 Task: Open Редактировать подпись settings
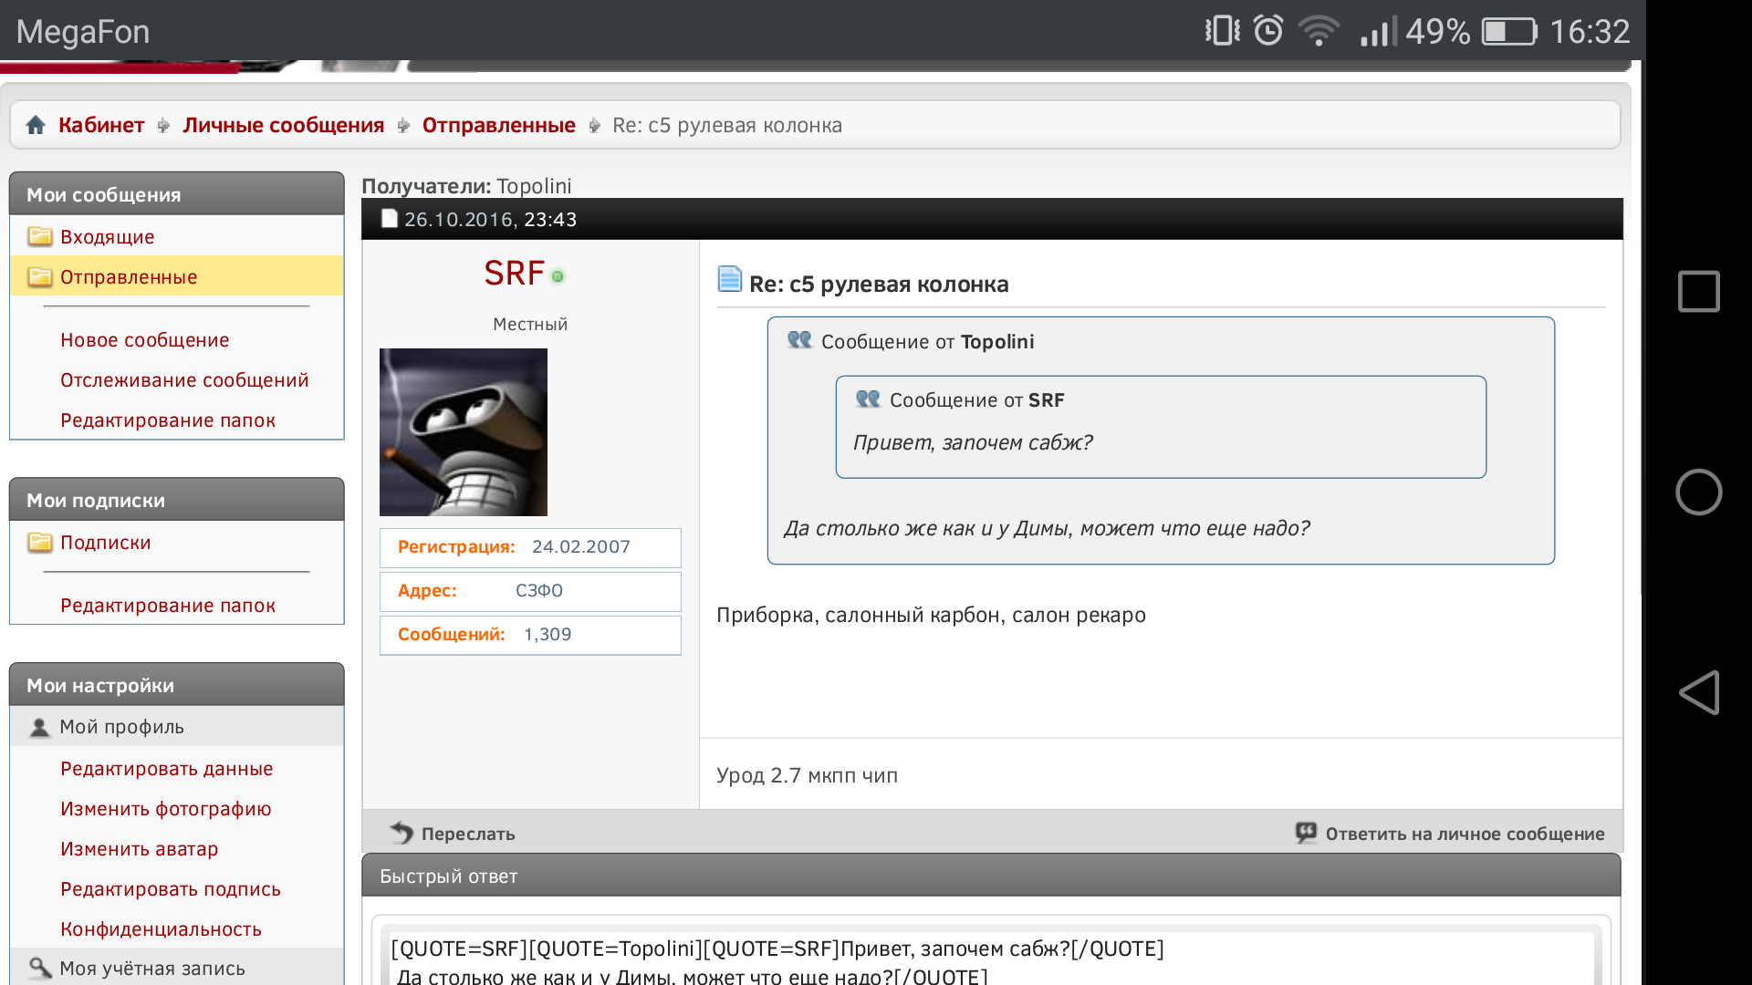point(170,889)
